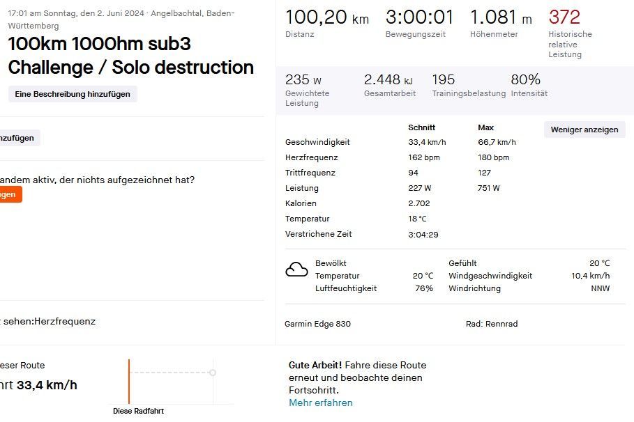Click the cloudy weather icon
634x422 pixels.
(296, 269)
